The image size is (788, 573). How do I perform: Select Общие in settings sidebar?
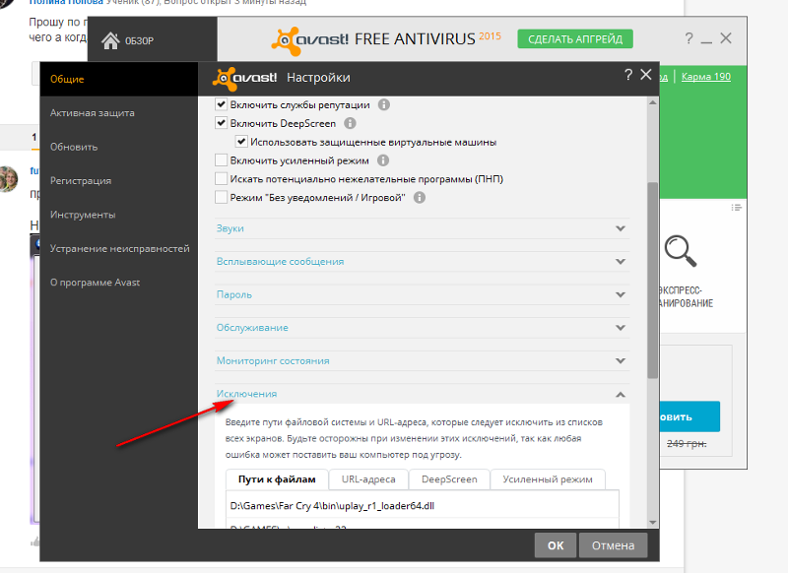(x=118, y=79)
